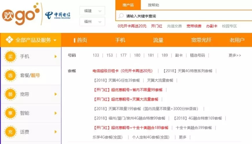
Task: Click 更多 at the end of 套餐 list
Action: coord(182,137)
